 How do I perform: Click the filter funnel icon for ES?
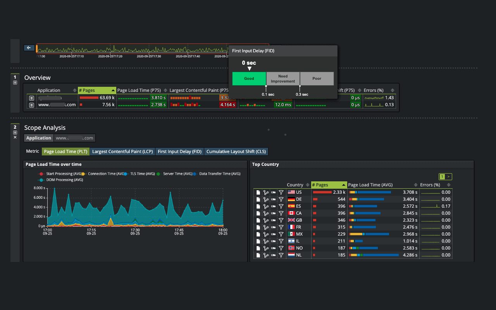coord(281,206)
